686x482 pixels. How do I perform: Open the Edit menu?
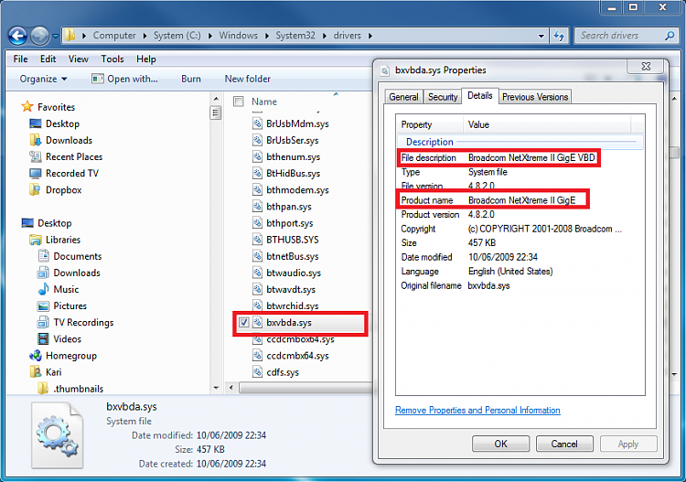[x=48, y=59]
